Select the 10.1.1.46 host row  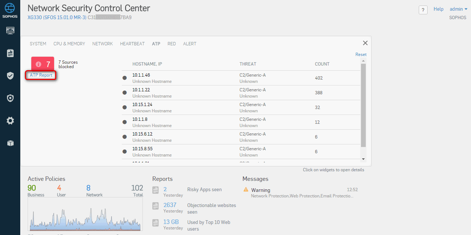(241, 78)
